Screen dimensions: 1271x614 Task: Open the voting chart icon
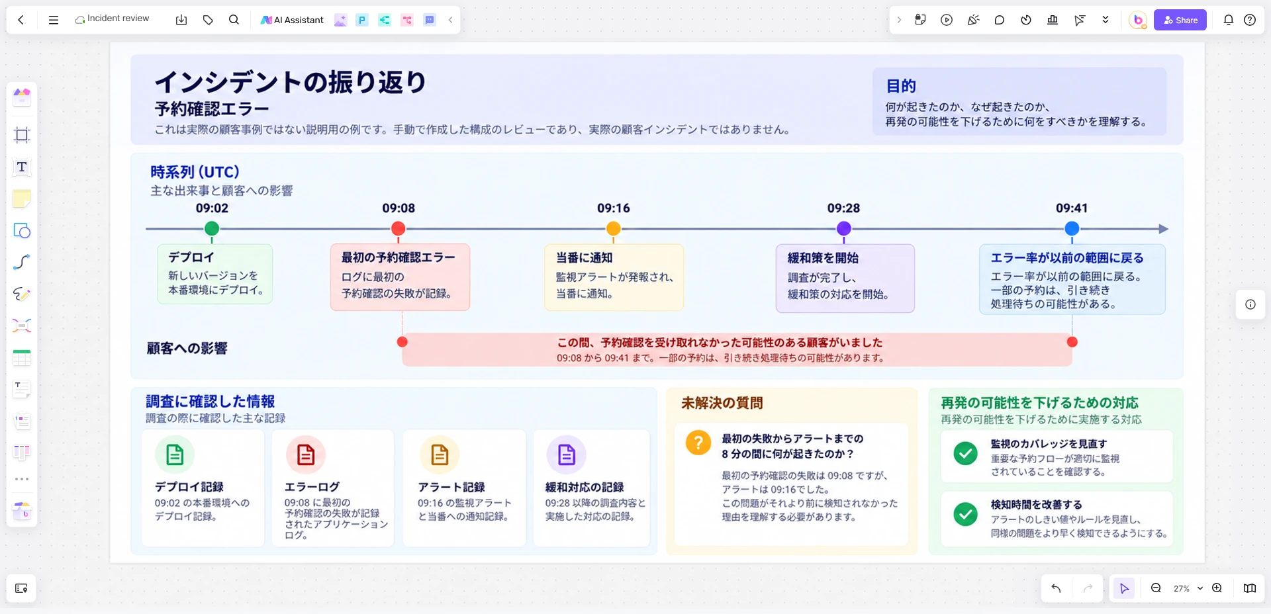click(x=1053, y=20)
